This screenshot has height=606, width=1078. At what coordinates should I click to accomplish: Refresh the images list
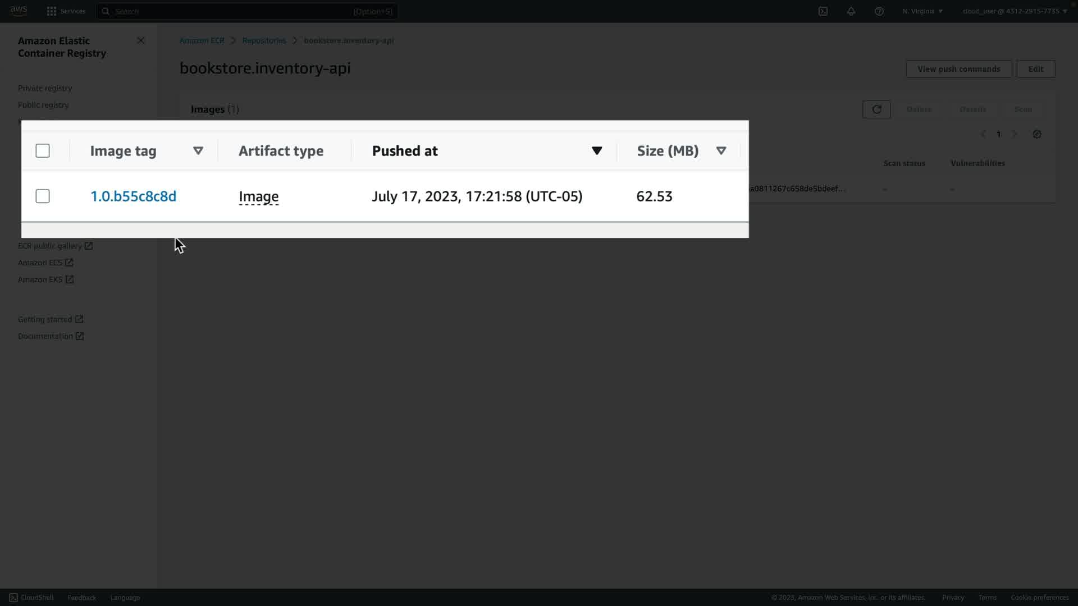point(876,109)
